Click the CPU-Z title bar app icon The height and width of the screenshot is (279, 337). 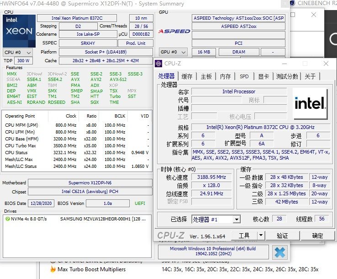pos(158,64)
